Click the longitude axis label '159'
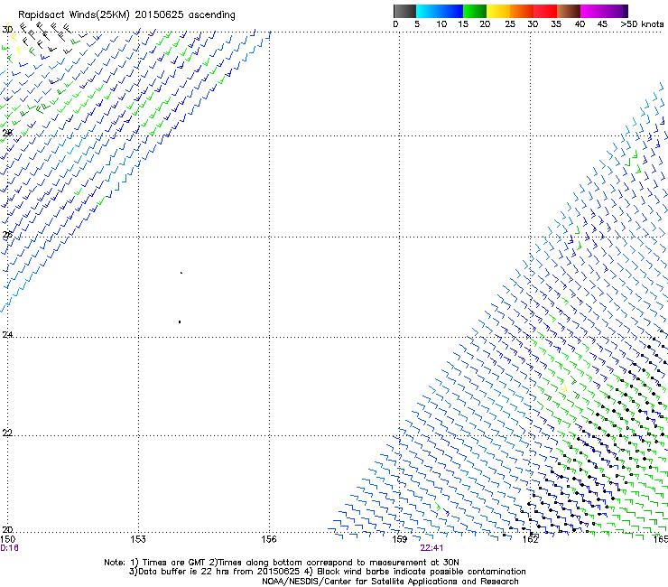Screen dimensions: 668x587 [400, 539]
